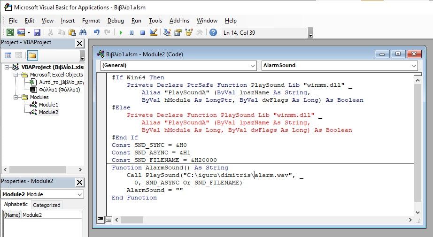Click the Redo arrow icon
The image size is (433, 237).
click(107, 32)
